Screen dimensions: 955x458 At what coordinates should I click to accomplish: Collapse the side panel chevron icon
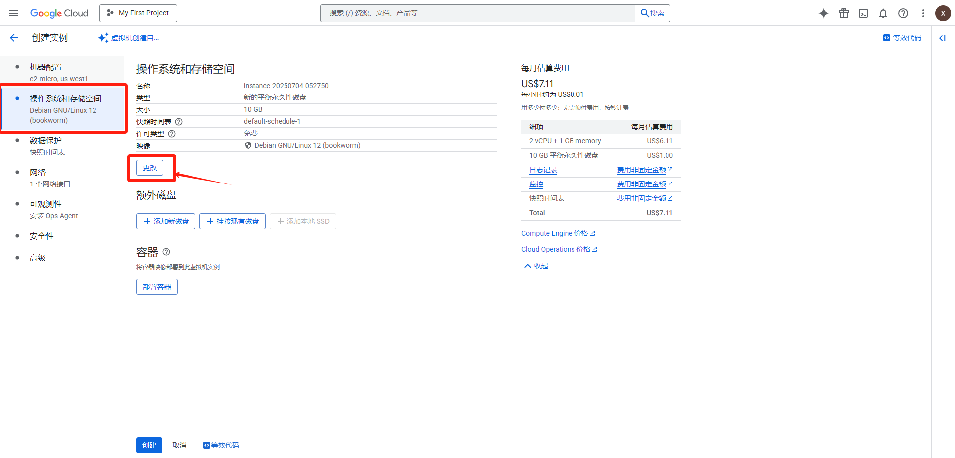click(x=942, y=38)
